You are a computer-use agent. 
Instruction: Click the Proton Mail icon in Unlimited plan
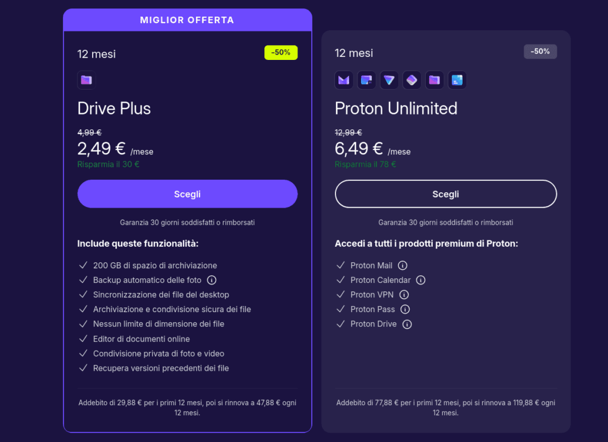click(x=344, y=80)
